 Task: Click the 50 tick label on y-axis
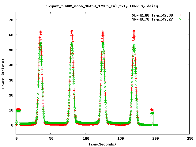pyautogui.click(x=11, y=50)
